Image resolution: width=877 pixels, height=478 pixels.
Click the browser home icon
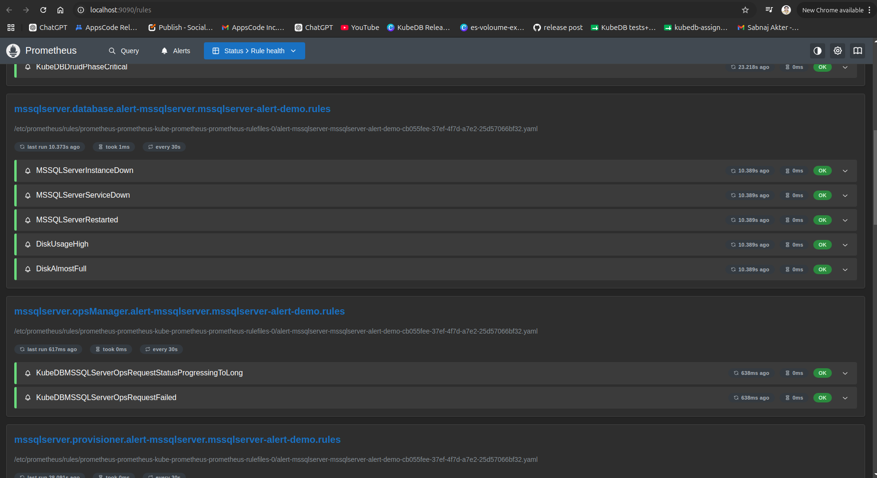coord(60,10)
